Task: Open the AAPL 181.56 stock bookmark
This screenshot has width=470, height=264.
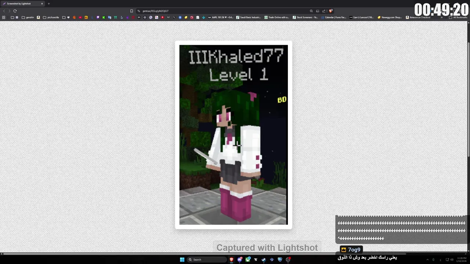Action: tap(221, 17)
